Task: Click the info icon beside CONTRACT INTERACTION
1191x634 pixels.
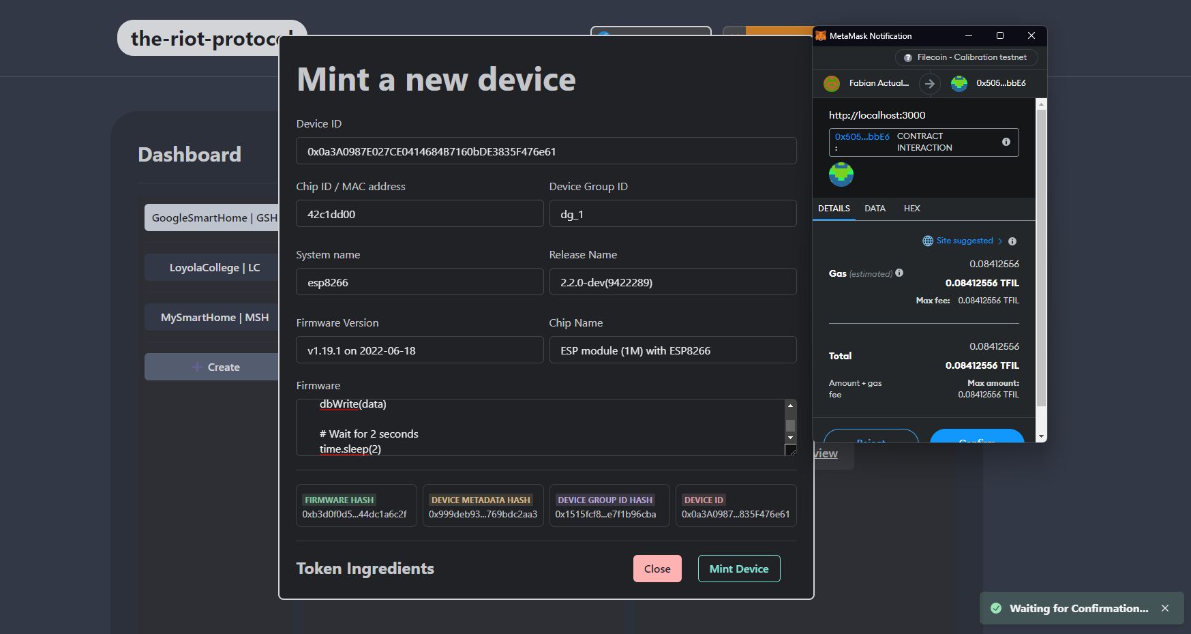Action: click(x=1006, y=142)
